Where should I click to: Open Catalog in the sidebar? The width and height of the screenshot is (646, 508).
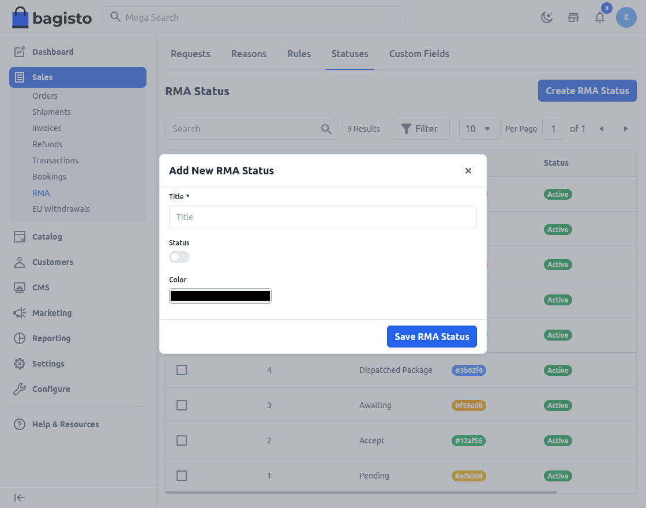78,237
